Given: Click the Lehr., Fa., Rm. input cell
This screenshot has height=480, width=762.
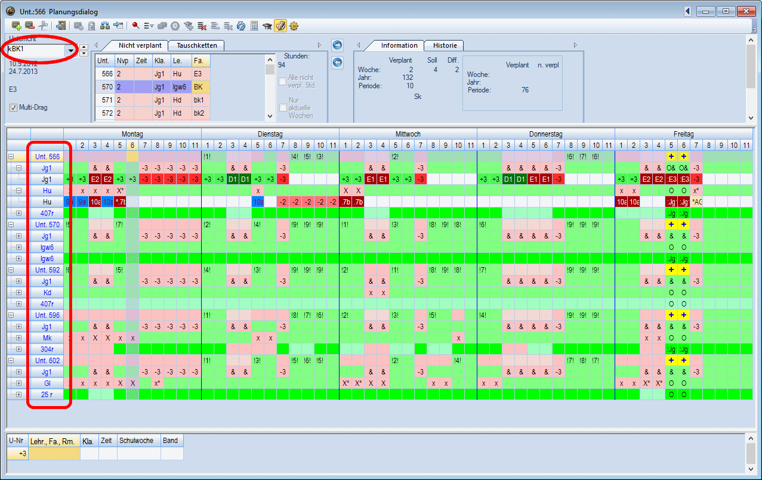Looking at the screenshot, I should click(54, 454).
